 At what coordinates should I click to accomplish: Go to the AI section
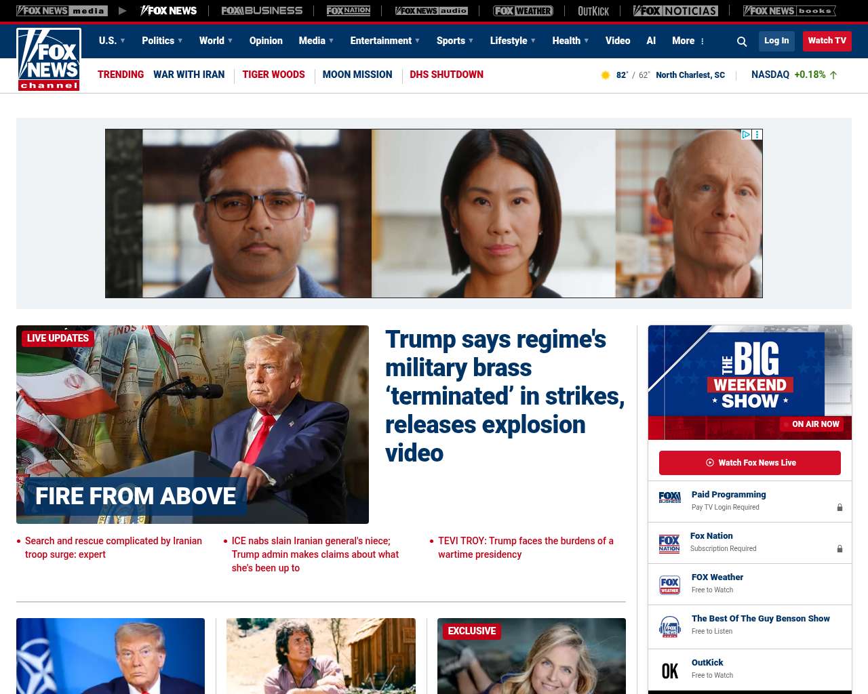(x=651, y=41)
